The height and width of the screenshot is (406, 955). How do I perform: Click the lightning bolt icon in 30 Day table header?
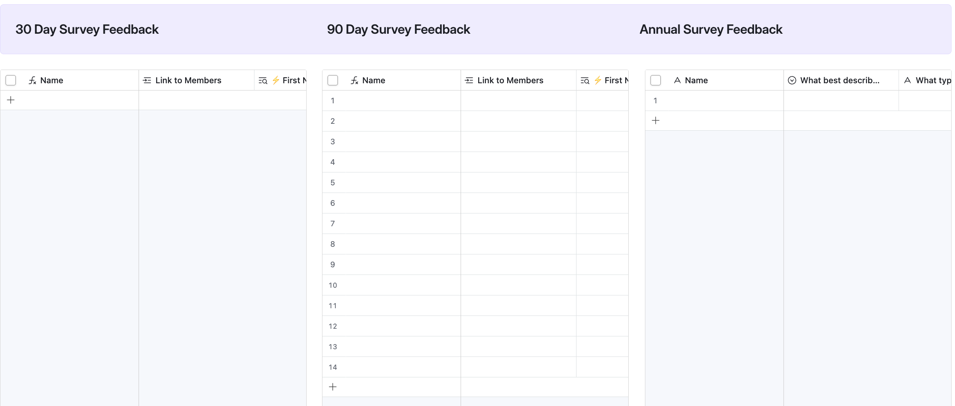[x=276, y=80]
